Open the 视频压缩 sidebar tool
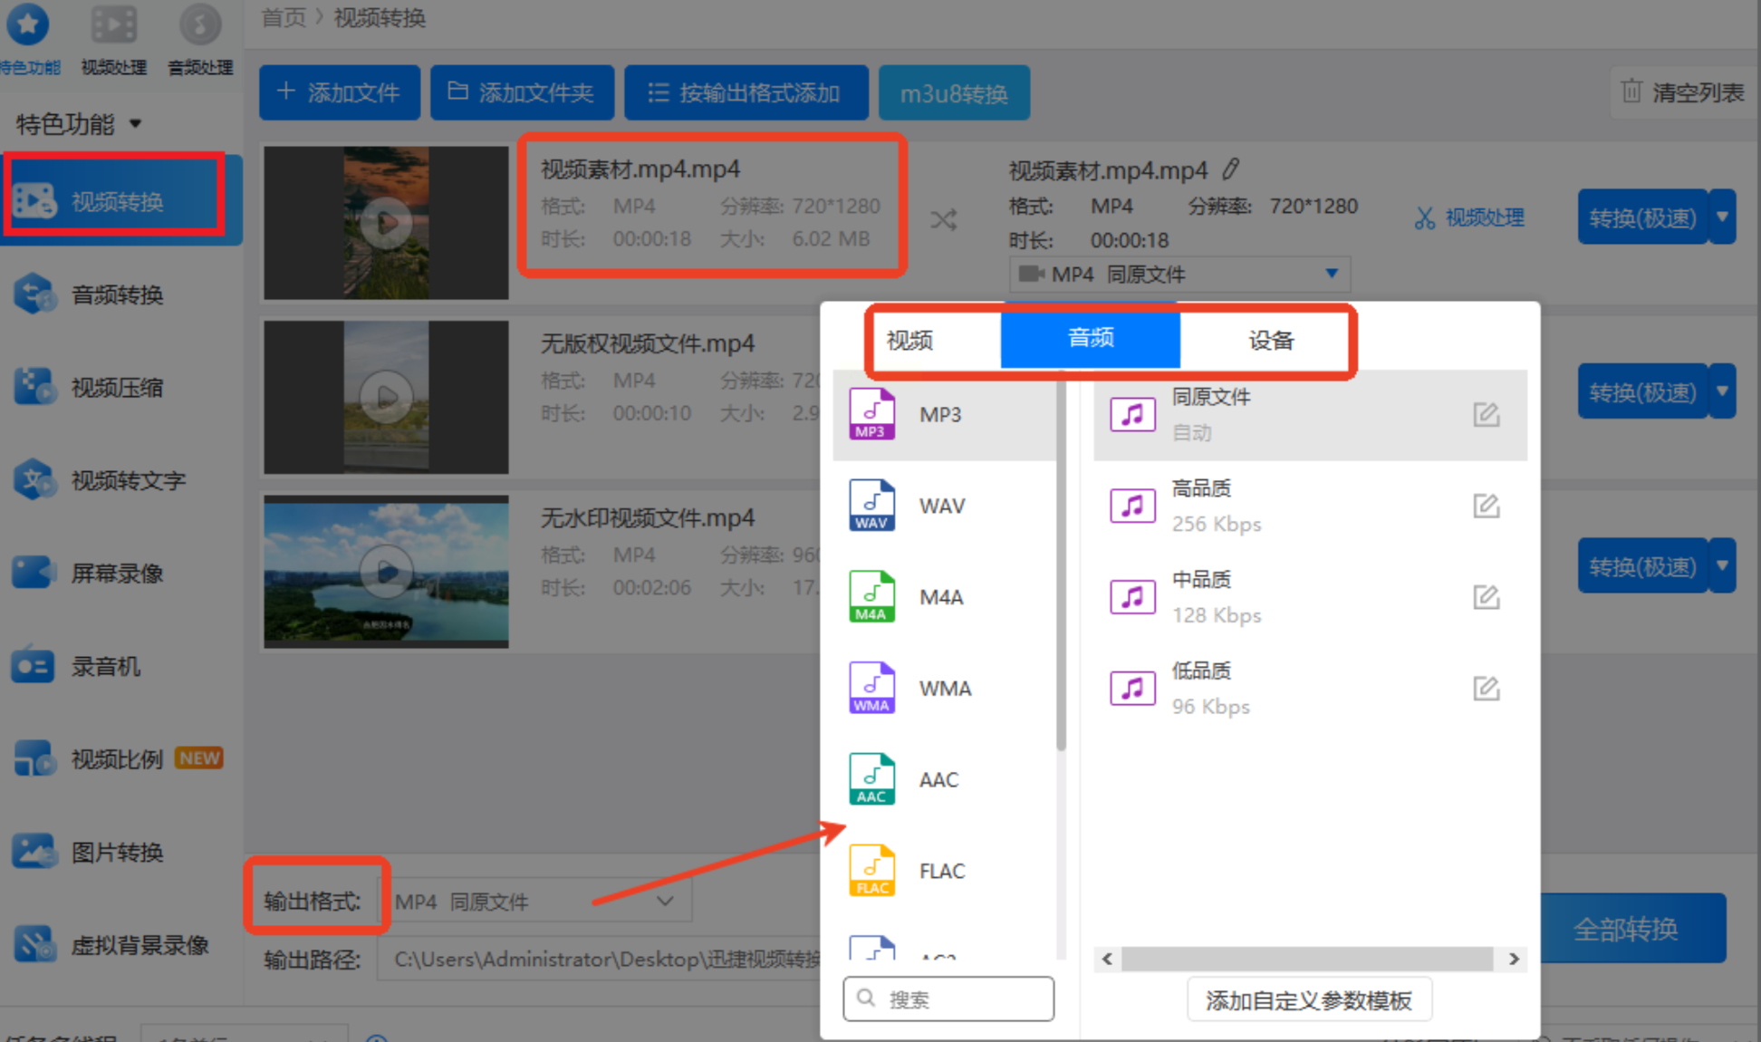Image resolution: width=1761 pixels, height=1042 pixels. (117, 388)
